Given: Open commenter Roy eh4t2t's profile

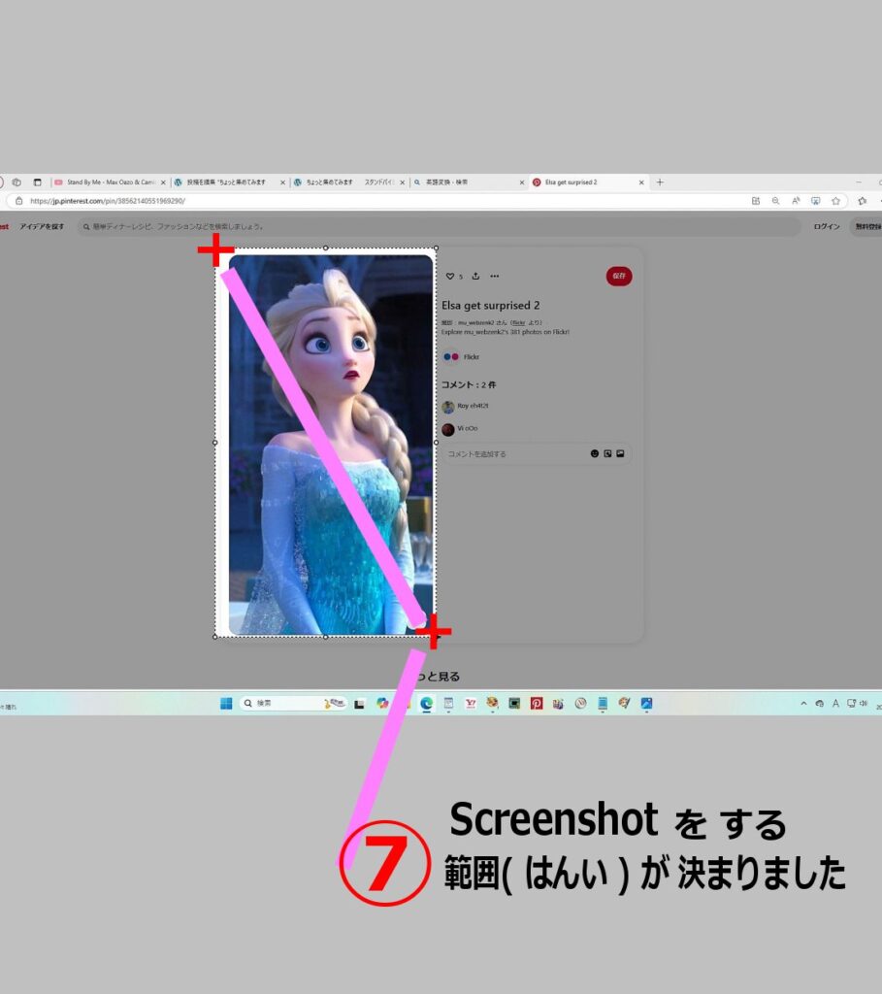Looking at the screenshot, I should coord(466,407).
